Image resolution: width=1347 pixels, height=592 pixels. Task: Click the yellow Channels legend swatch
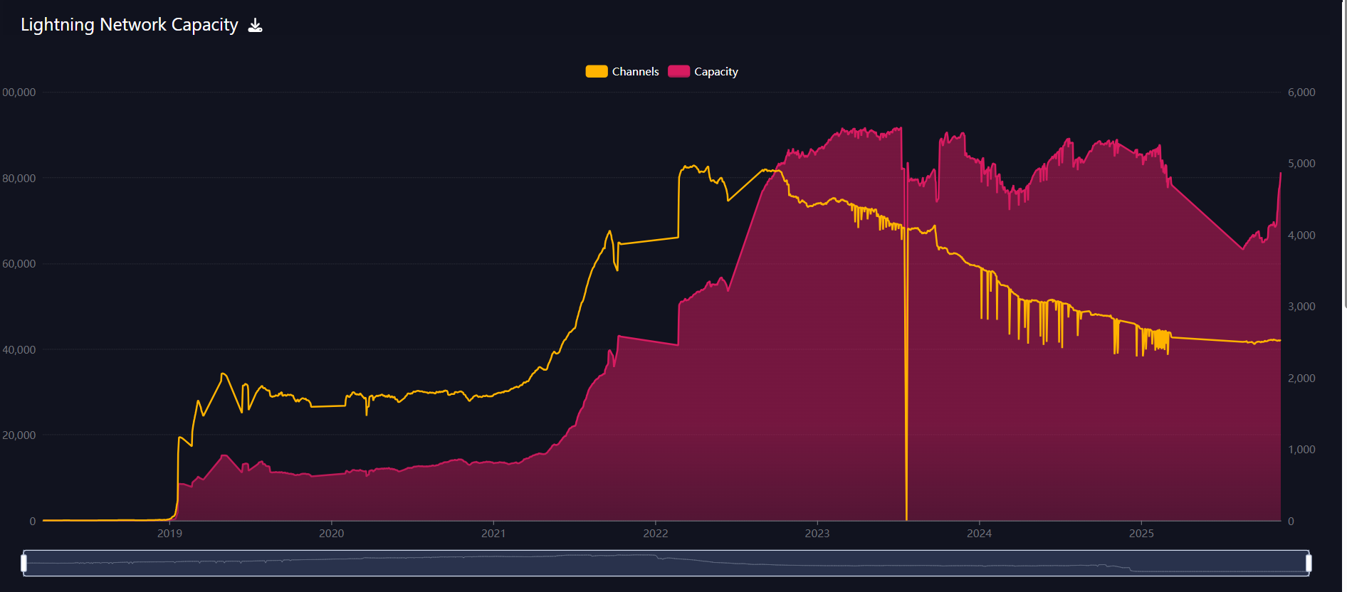tap(596, 72)
